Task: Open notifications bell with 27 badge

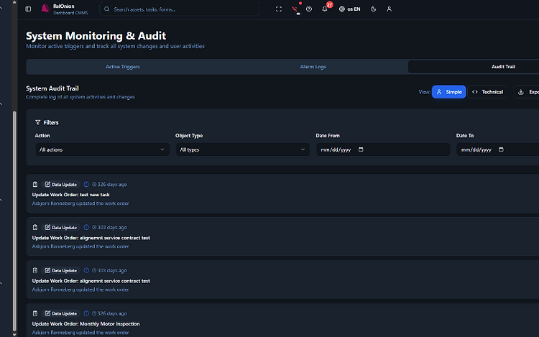Action: (325, 9)
